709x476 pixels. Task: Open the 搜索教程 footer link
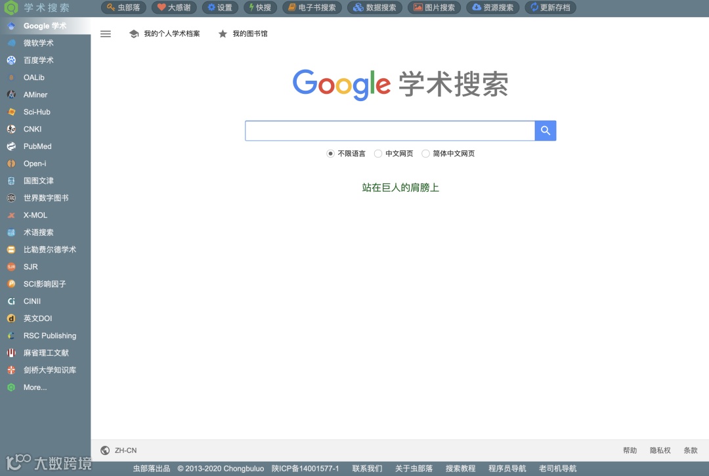pyautogui.click(x=460, y=468)
